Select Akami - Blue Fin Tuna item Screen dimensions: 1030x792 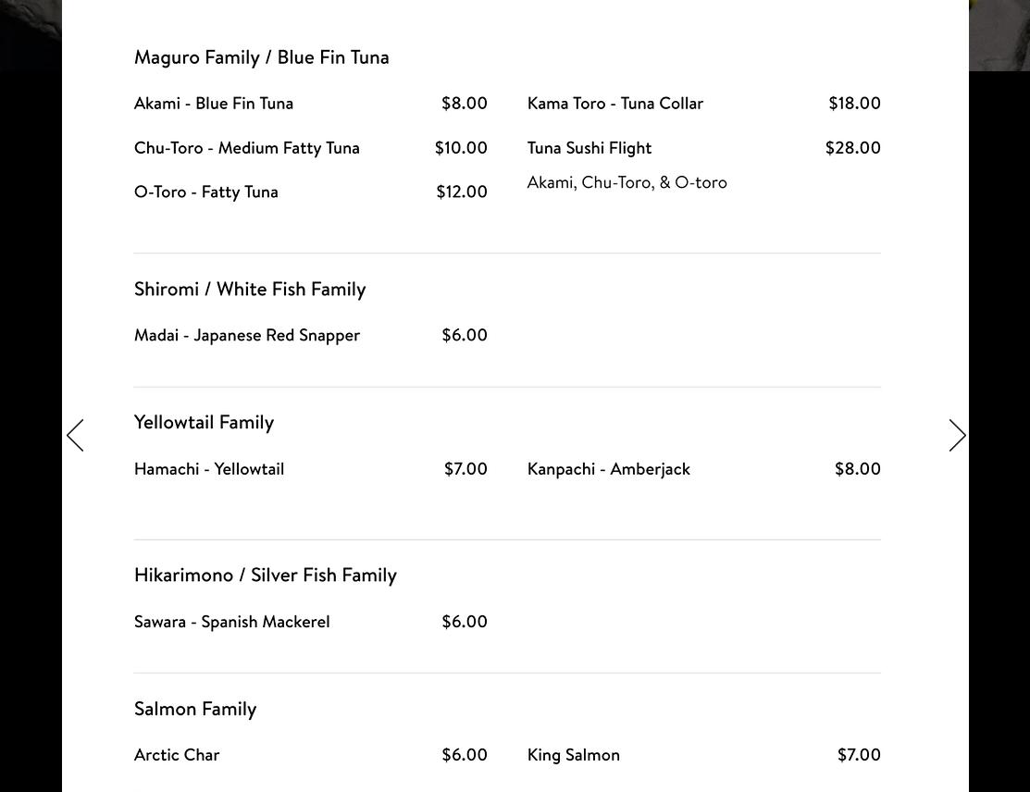(x=214, y=104)
